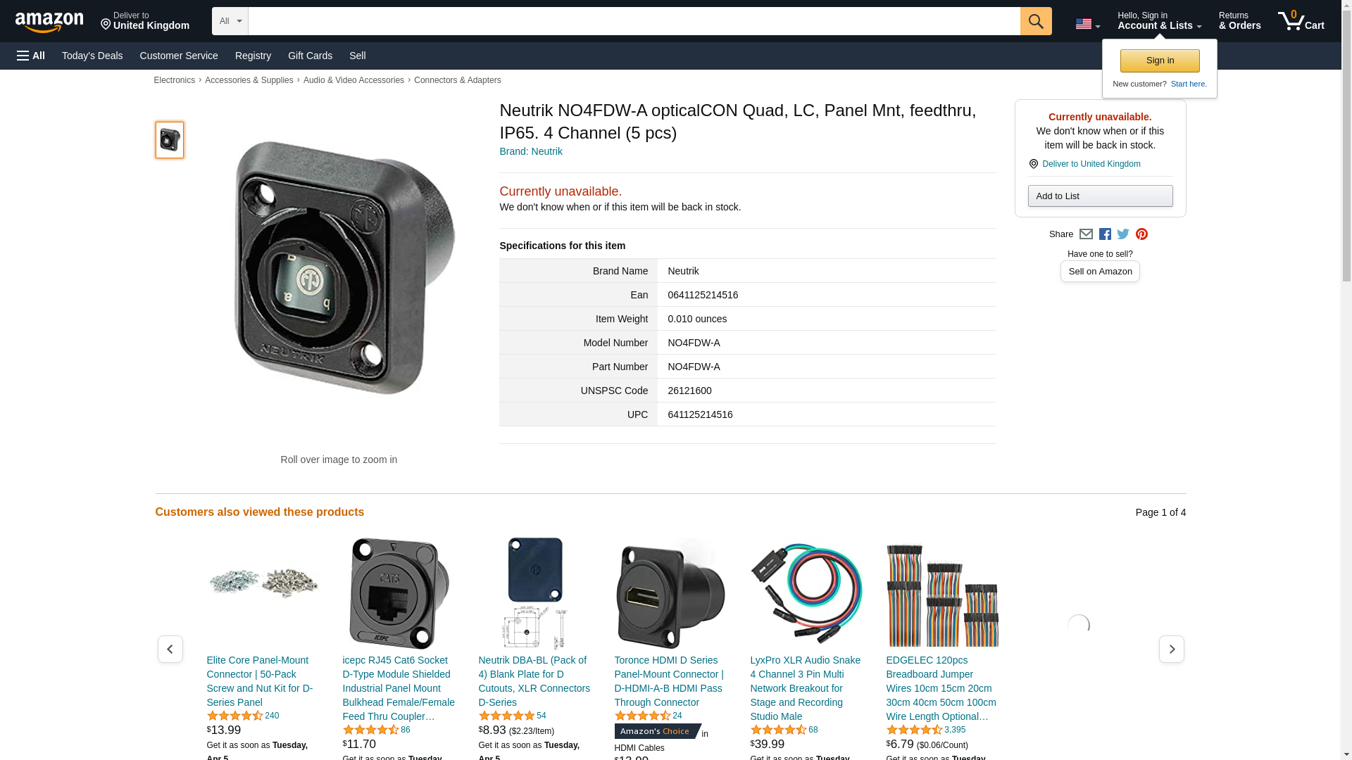Share product on Pinterest

coord(1141,234)
